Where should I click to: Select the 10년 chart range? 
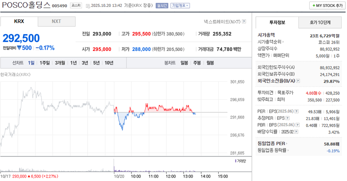coord(109,63)
